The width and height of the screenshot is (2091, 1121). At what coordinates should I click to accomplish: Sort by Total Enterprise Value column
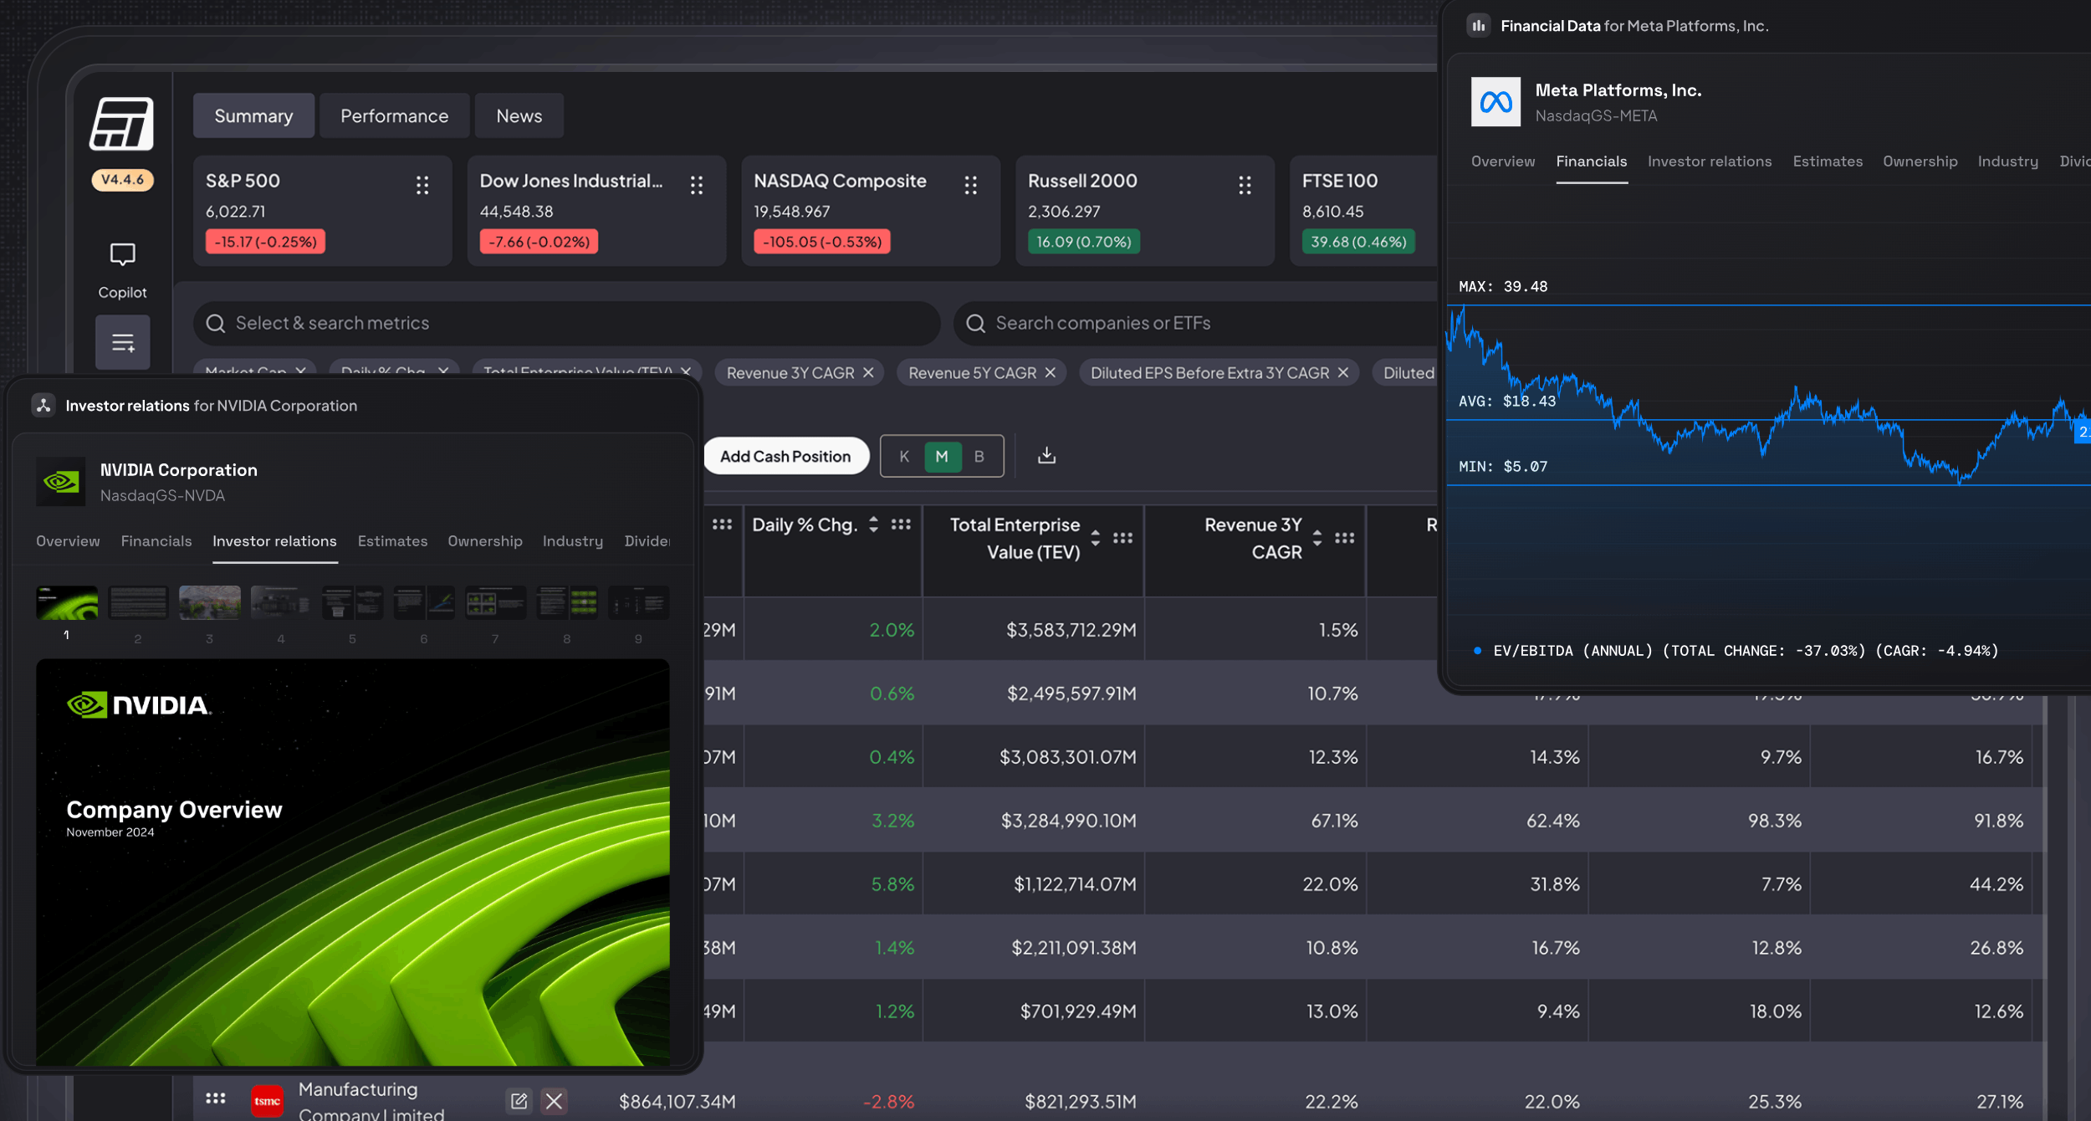1095,538
